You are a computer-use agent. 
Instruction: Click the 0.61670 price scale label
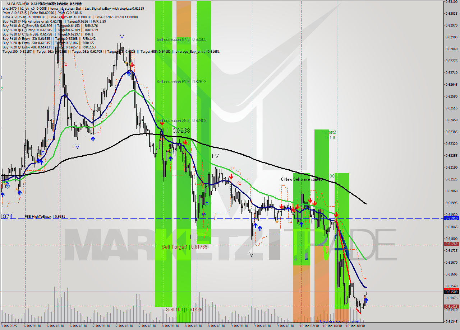coord(451,262)
